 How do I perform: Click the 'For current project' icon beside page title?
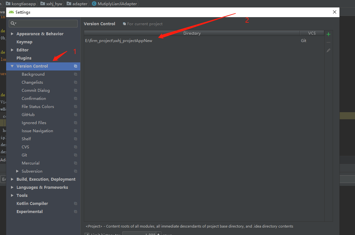point(124,23)
